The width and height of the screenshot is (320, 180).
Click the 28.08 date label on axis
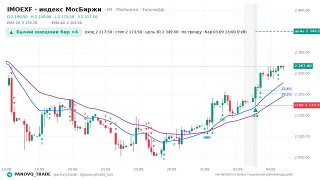click(x=171, y=169)
